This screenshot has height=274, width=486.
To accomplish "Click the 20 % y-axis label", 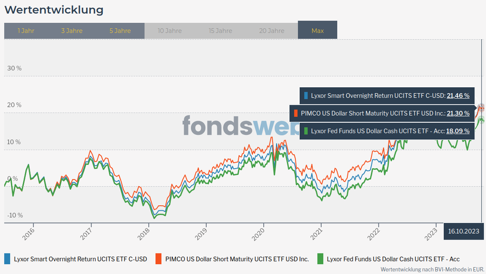I will (14, 105).
